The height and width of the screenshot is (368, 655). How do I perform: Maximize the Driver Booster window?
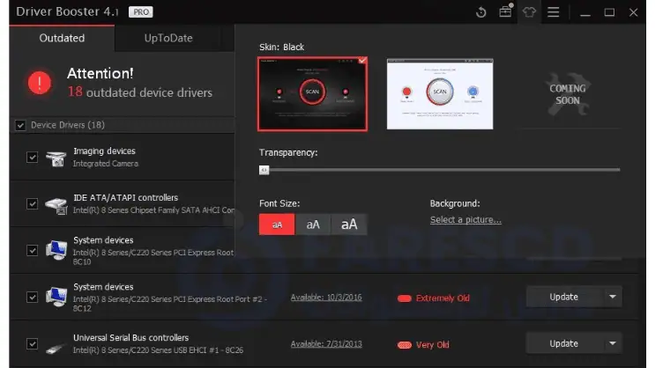coord(609,12)
